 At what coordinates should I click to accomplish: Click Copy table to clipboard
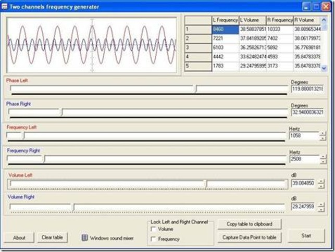click(249, 224)
